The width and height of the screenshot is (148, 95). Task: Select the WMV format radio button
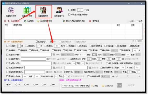[x=51, y=85]
